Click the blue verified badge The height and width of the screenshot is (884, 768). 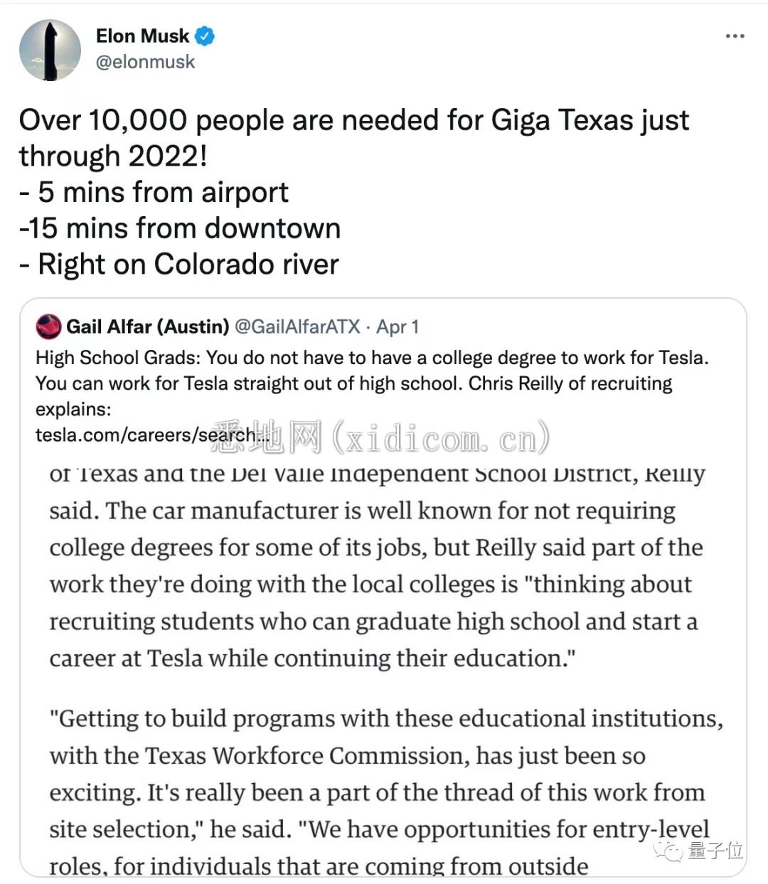click(x=205, y=36)
